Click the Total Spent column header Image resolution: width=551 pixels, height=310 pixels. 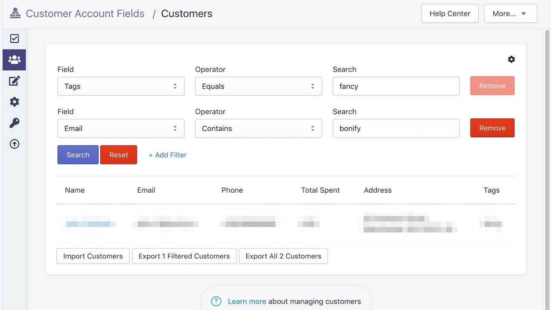click(x=320, y=190)
